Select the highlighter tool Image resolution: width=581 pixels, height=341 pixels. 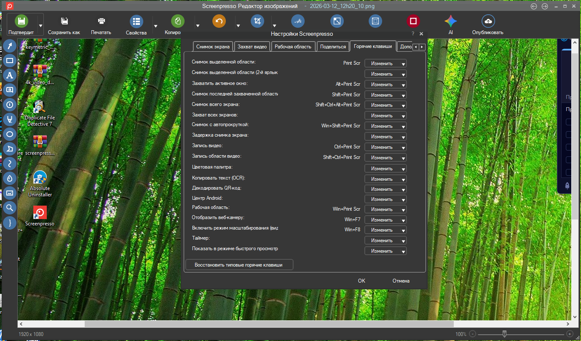[10, 119]
